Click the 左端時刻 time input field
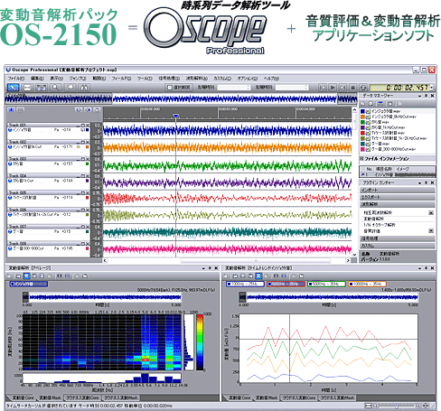This screenshot has width=441, height=411. click(234, 88)
